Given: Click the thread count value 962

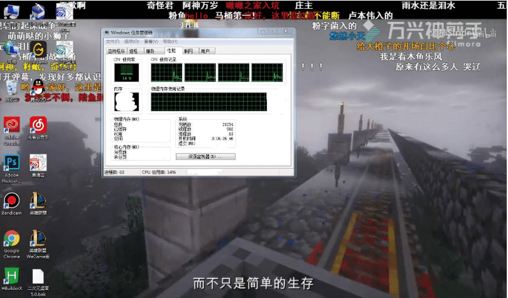Looking at the screenshot, I should [x=230, y=129].
